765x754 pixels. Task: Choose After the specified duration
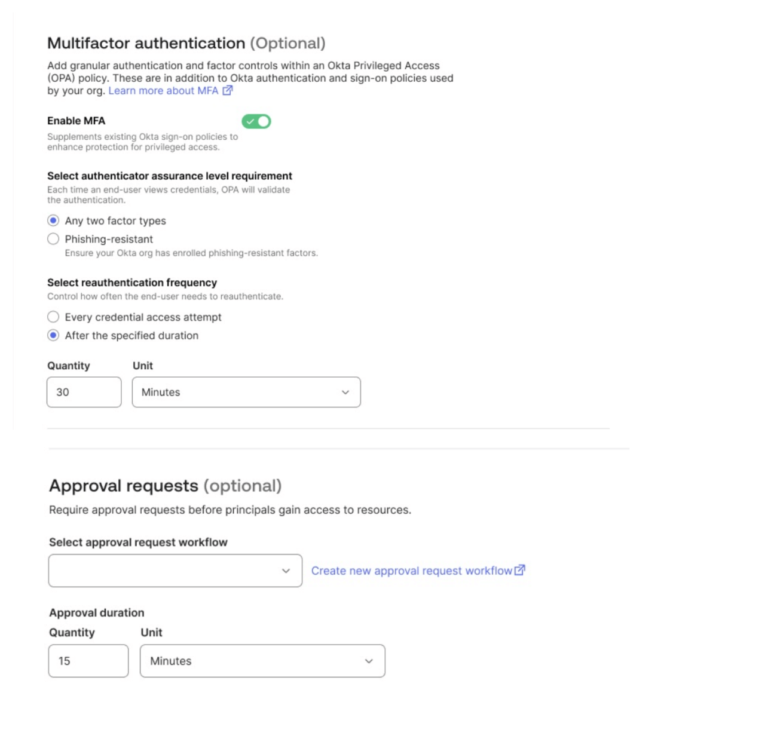[x=53, y=336]
